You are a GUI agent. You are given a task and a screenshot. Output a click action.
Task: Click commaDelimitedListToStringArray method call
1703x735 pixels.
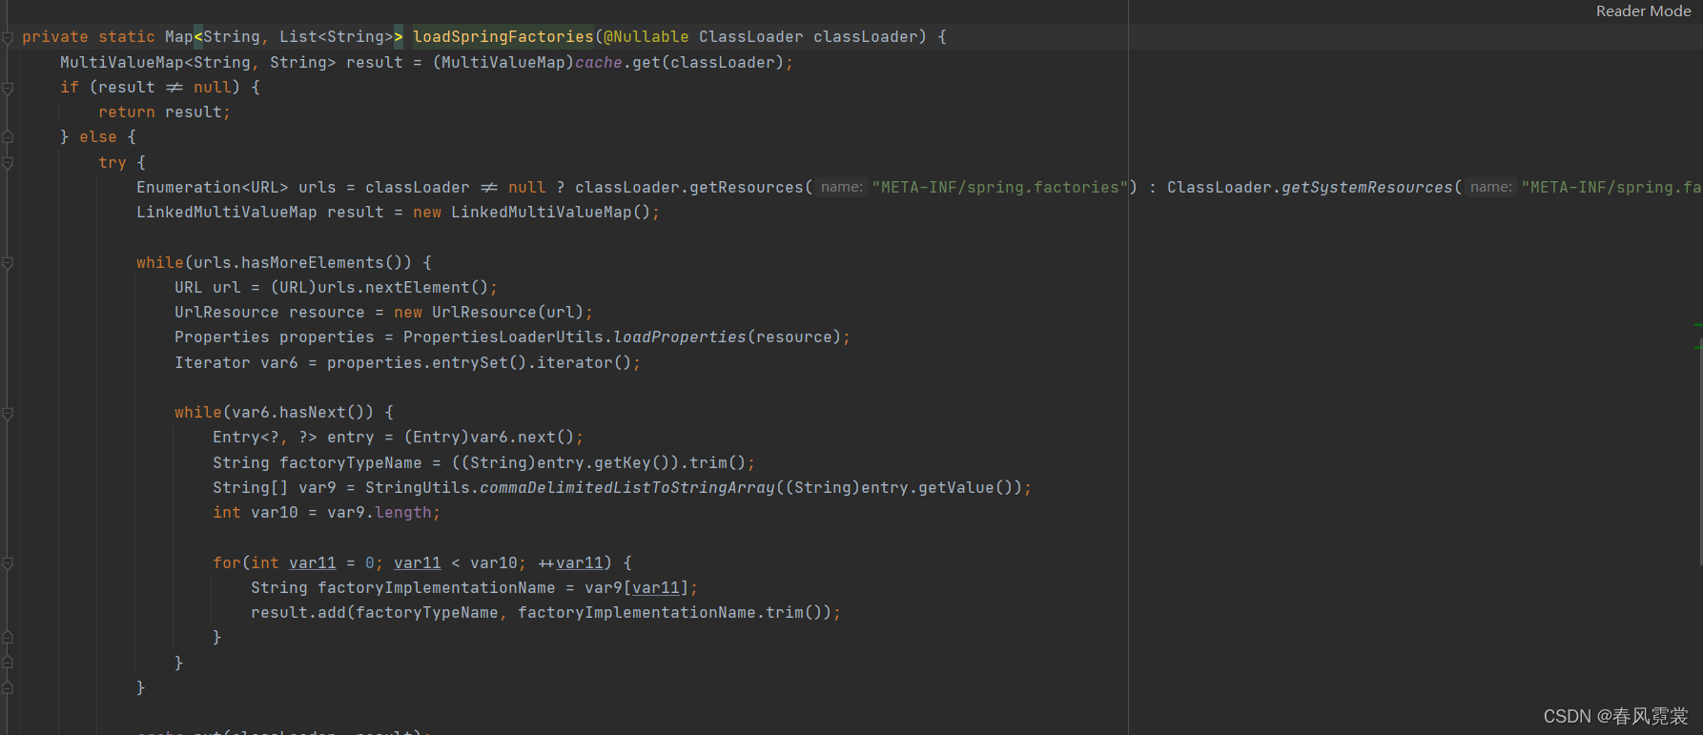[627, 488]
